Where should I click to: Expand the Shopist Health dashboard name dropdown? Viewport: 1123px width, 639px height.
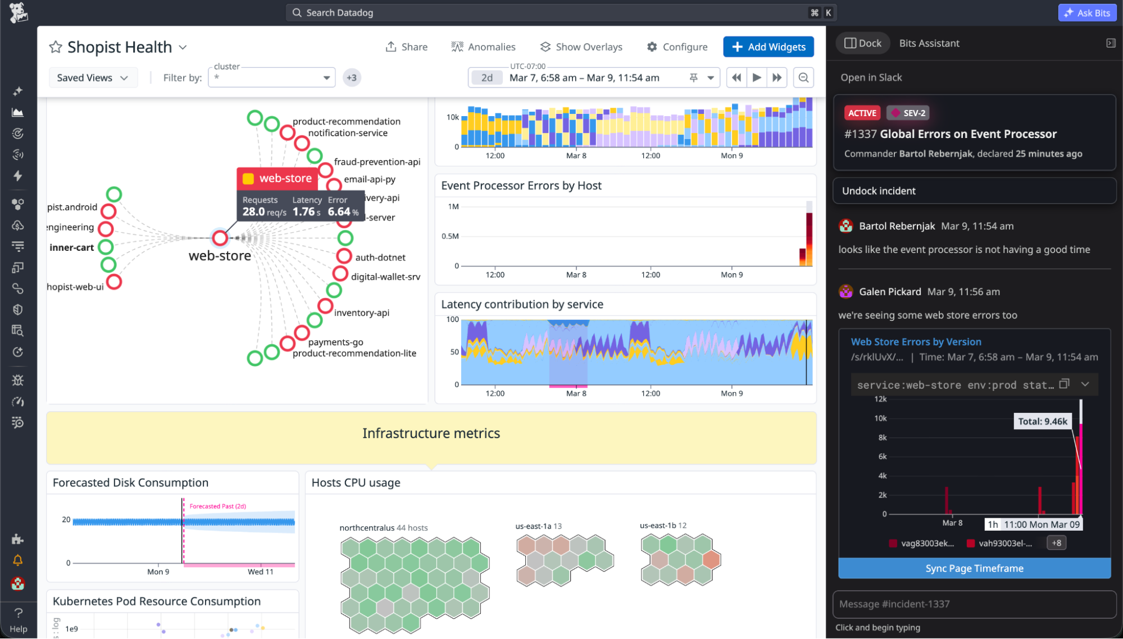point(183,47)
